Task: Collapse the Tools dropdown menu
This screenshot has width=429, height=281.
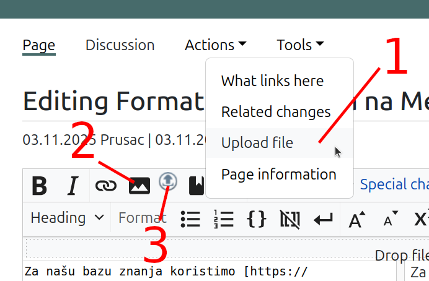Action: (300, 45)
